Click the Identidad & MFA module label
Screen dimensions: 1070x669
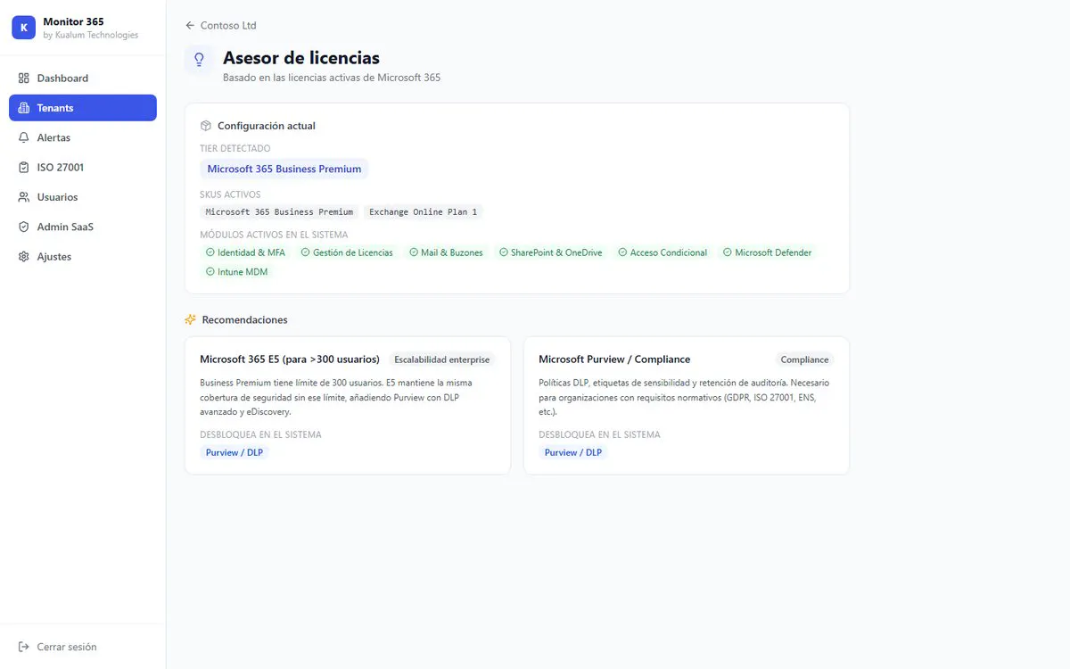tap(245, 252)
